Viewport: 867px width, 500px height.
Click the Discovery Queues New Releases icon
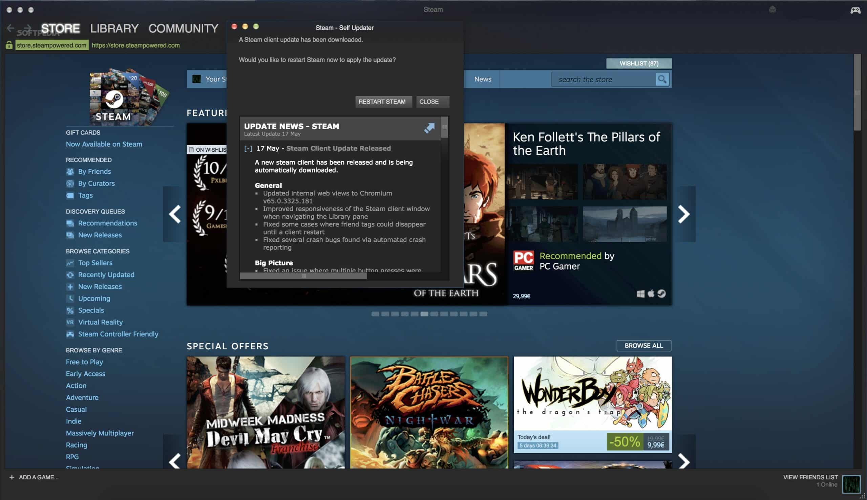click(70, 235)
